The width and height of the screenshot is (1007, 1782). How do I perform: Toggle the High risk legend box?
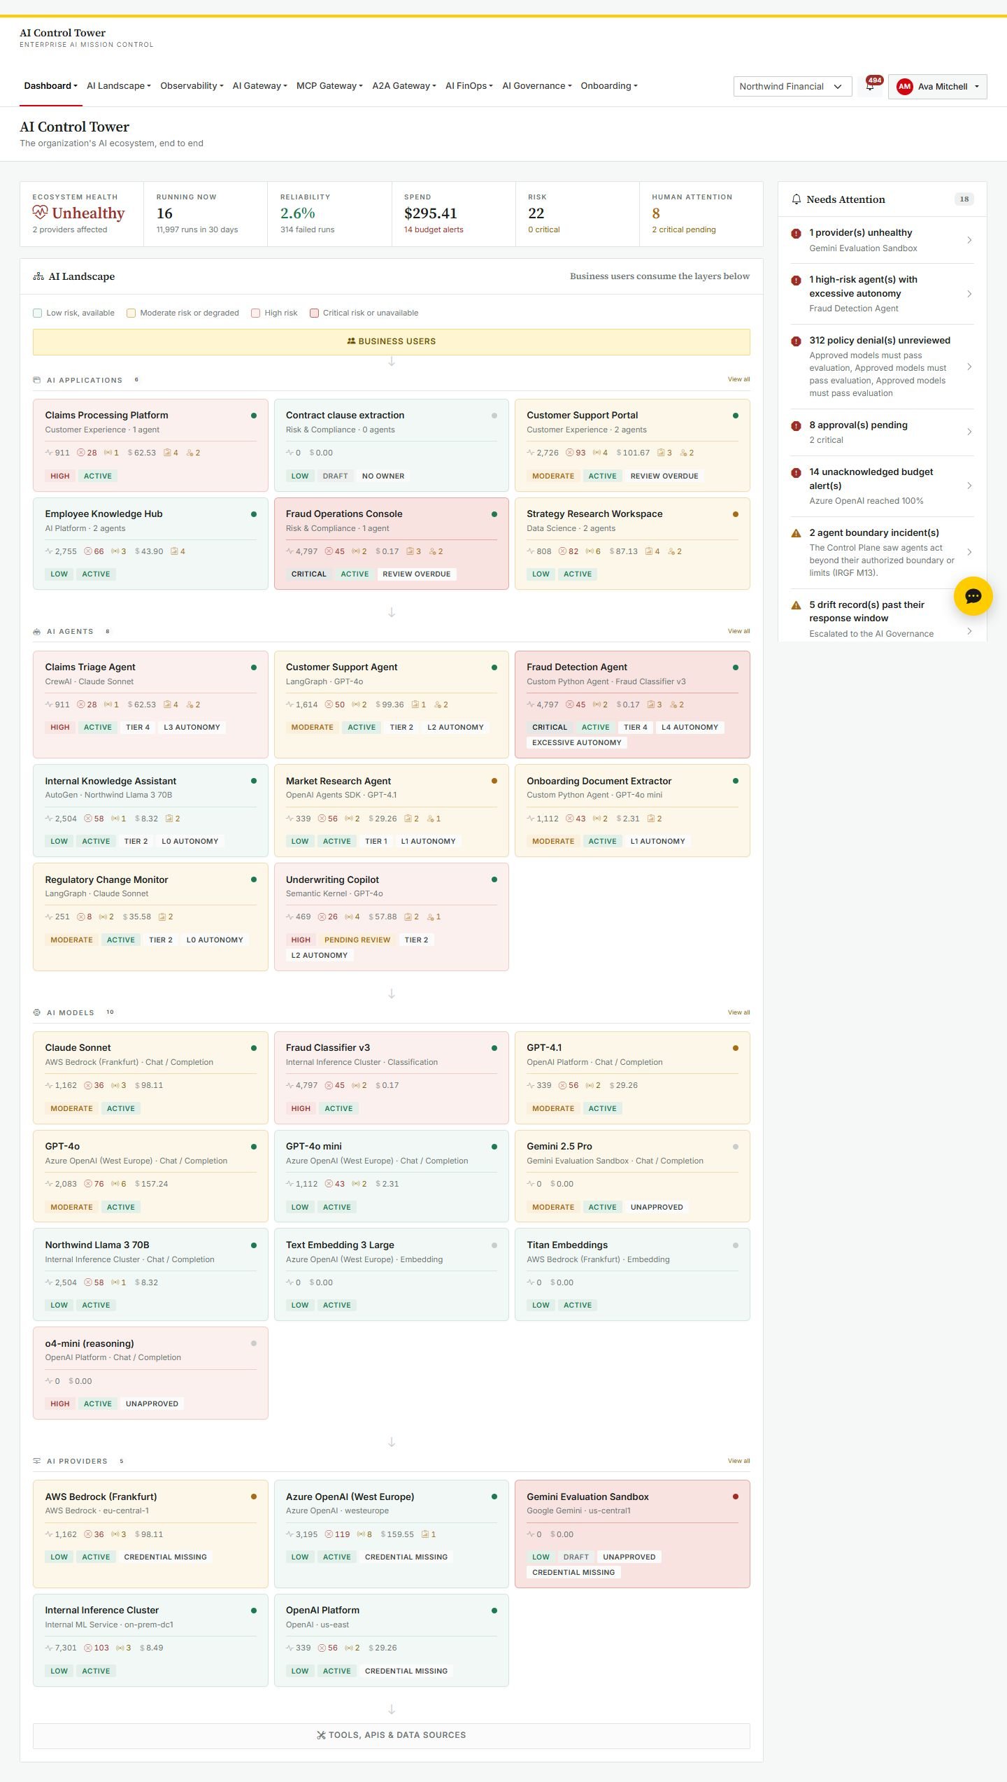tap(255, 313)
